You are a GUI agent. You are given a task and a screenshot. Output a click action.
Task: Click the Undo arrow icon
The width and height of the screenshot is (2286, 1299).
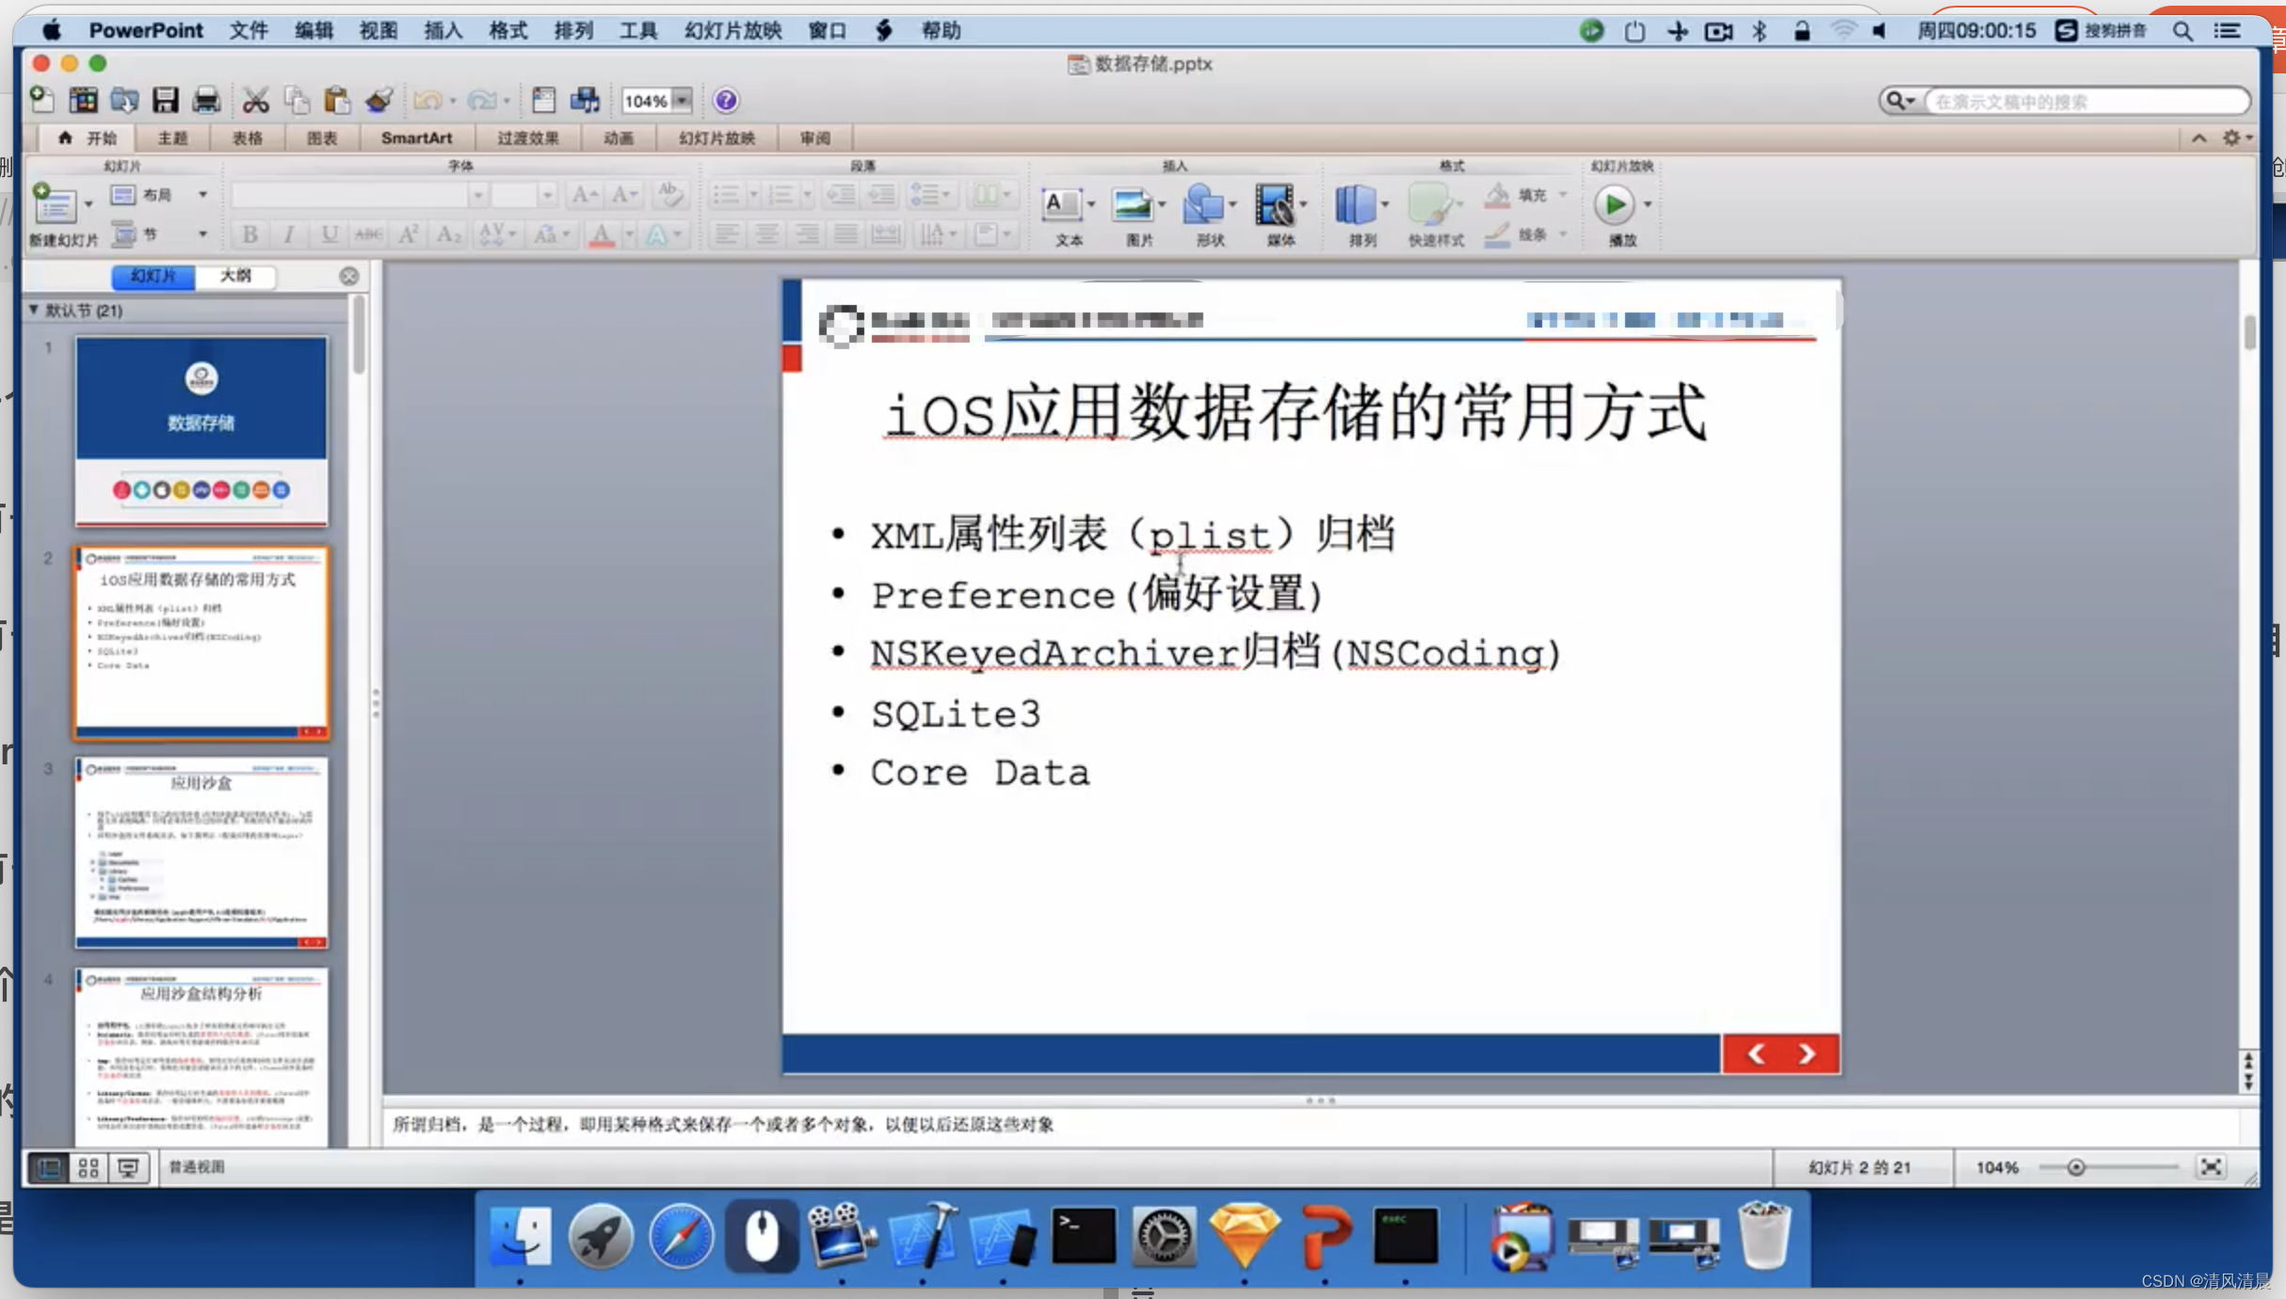point(427,100)
